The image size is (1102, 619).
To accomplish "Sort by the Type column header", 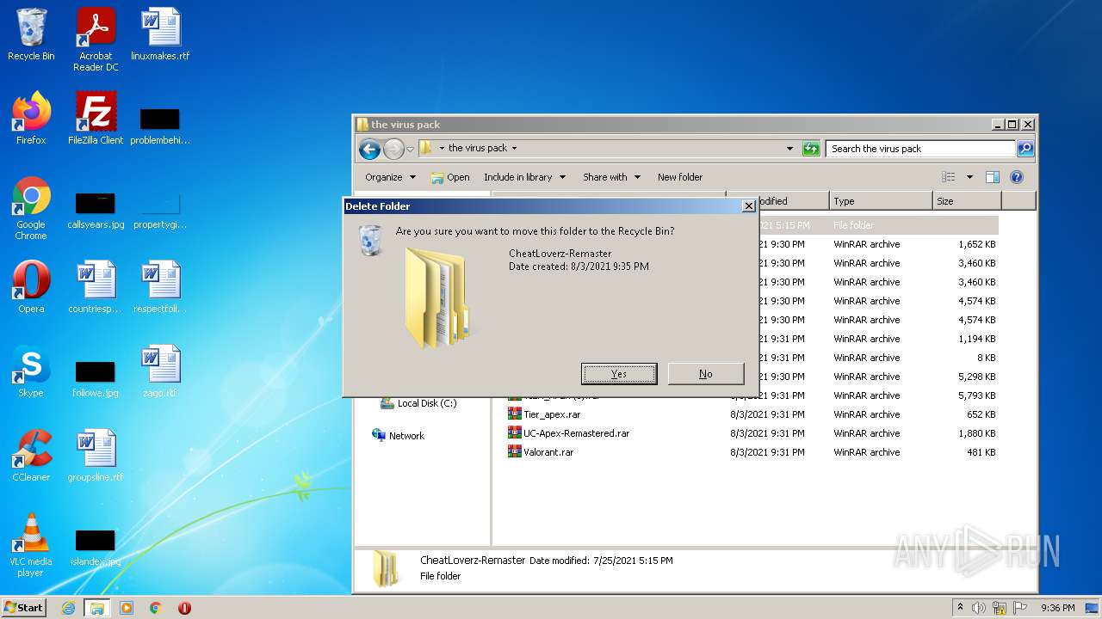I will click(881, 201).
